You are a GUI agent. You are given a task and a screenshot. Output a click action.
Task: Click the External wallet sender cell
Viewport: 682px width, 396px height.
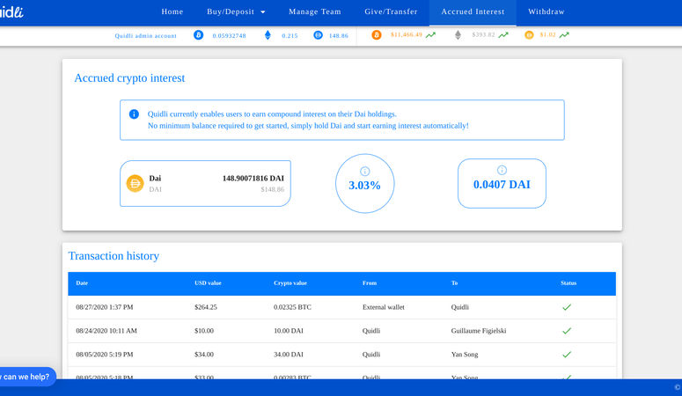(x=383, y=307)
